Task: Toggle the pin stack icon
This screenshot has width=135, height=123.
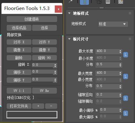Action: [x=70, y=2]
